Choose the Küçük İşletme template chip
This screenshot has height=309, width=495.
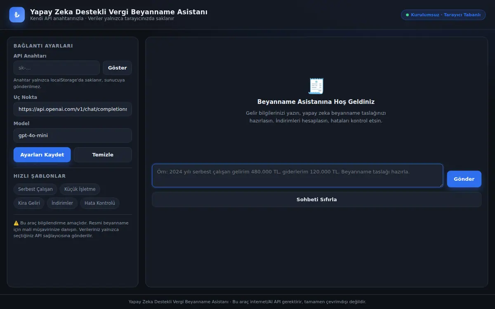[80, 190]
